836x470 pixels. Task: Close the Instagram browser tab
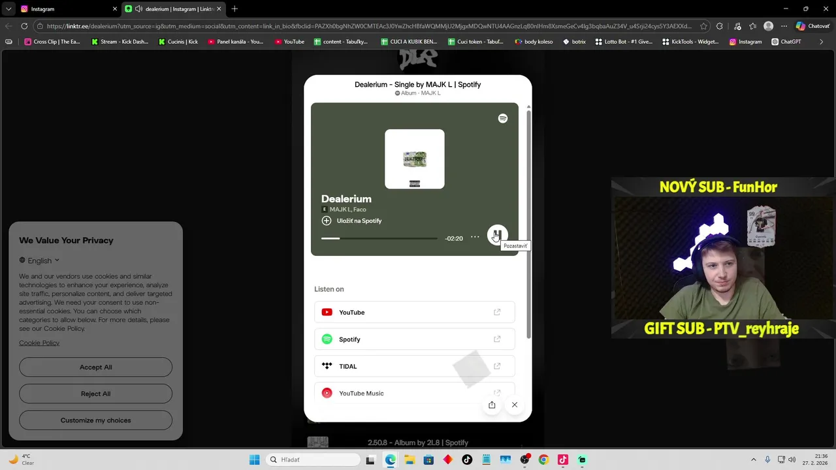pos(115,9)
